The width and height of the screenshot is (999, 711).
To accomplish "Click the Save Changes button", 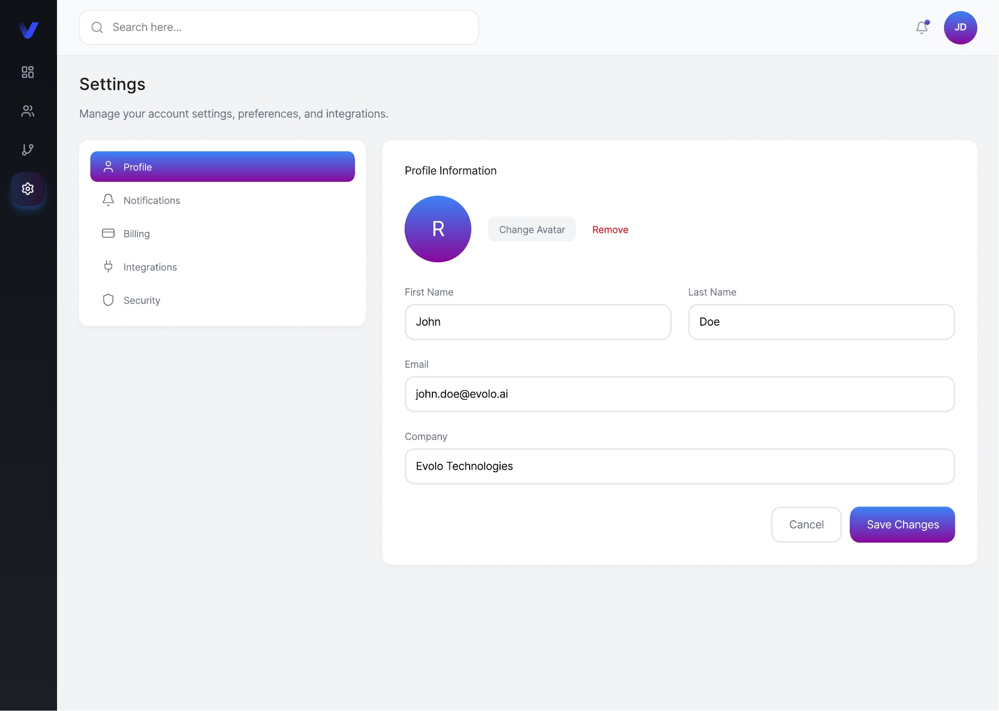I will [902, 524].
